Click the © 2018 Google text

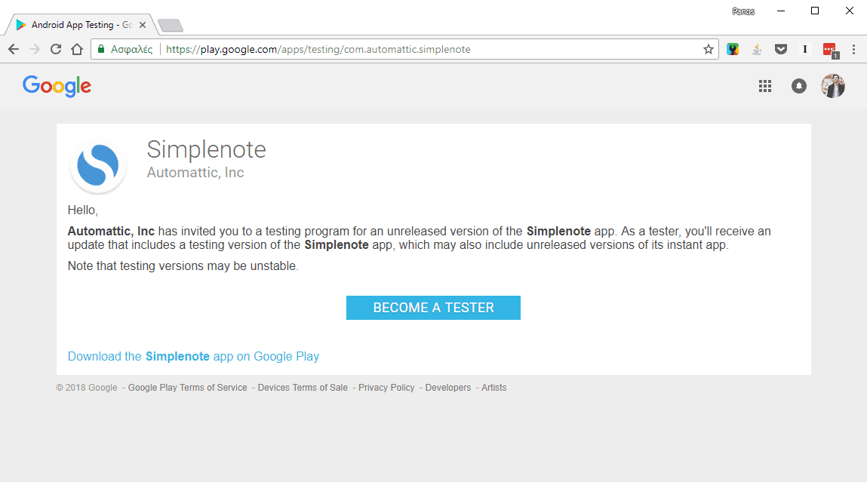pyautogui.click(x=87, y=388)
